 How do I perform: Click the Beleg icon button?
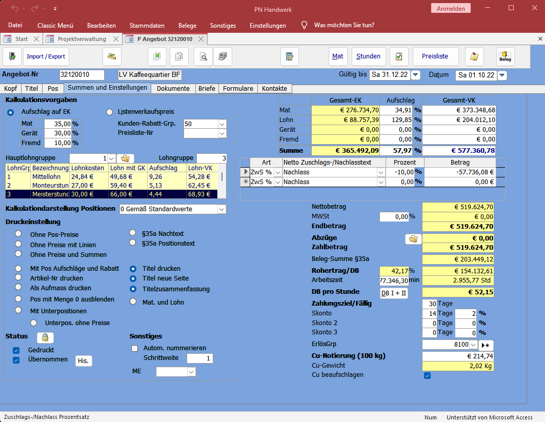506,56
